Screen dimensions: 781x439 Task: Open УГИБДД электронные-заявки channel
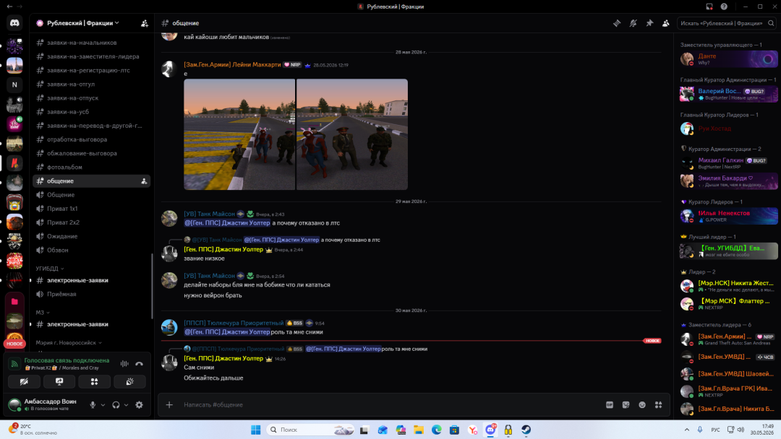point(91,280)
